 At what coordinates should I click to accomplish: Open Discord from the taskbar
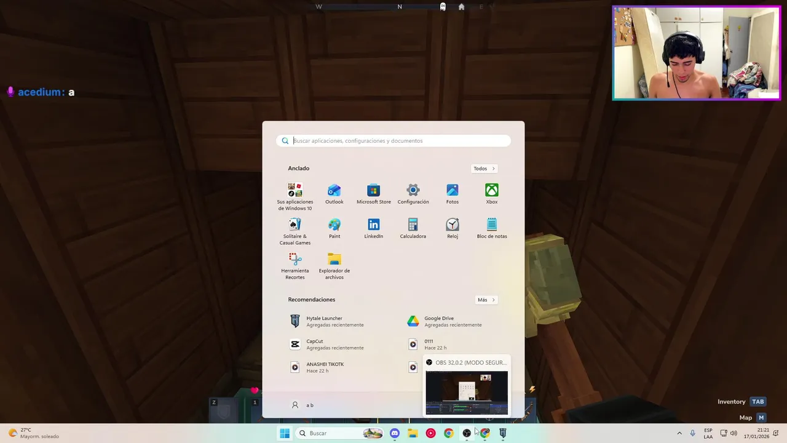point(394,433)
